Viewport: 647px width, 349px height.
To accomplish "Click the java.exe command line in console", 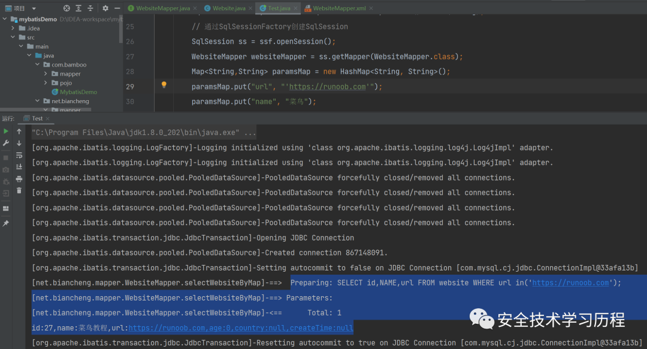I will click(144, 133).
